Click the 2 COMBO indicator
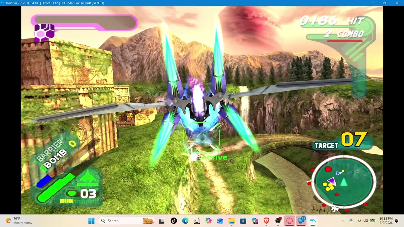The image size is (404, 227). coord(344,34)
